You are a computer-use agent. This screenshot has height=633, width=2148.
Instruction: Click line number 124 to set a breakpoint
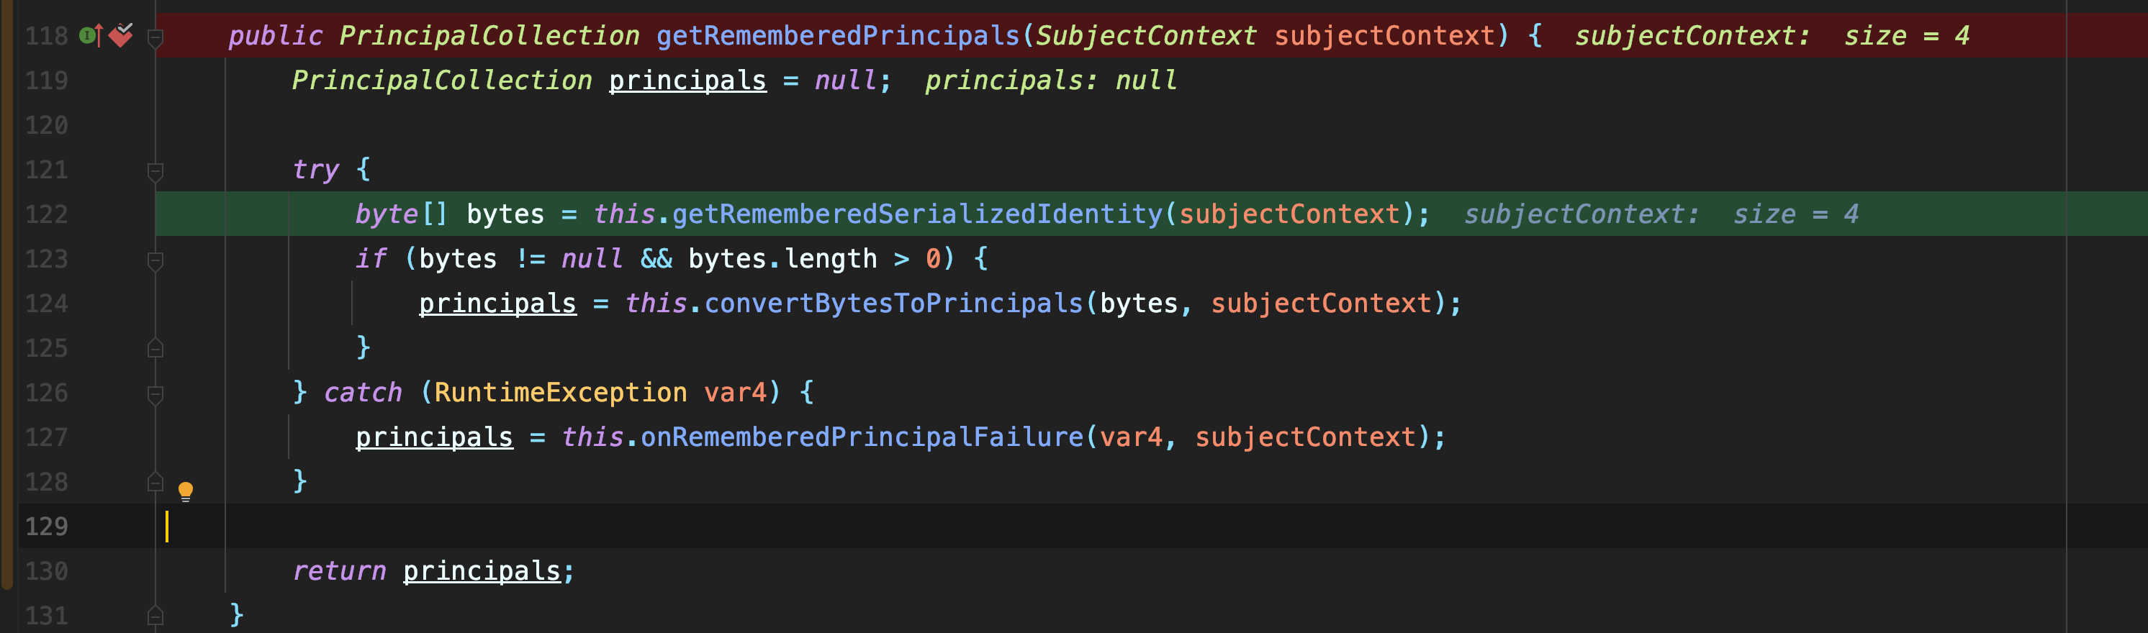click(47, 304)
